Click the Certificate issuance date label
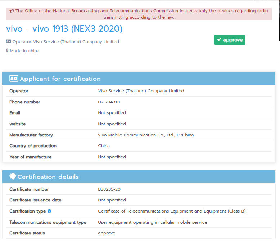This screenshot has width=280, height=242. (x=35, y=200)
